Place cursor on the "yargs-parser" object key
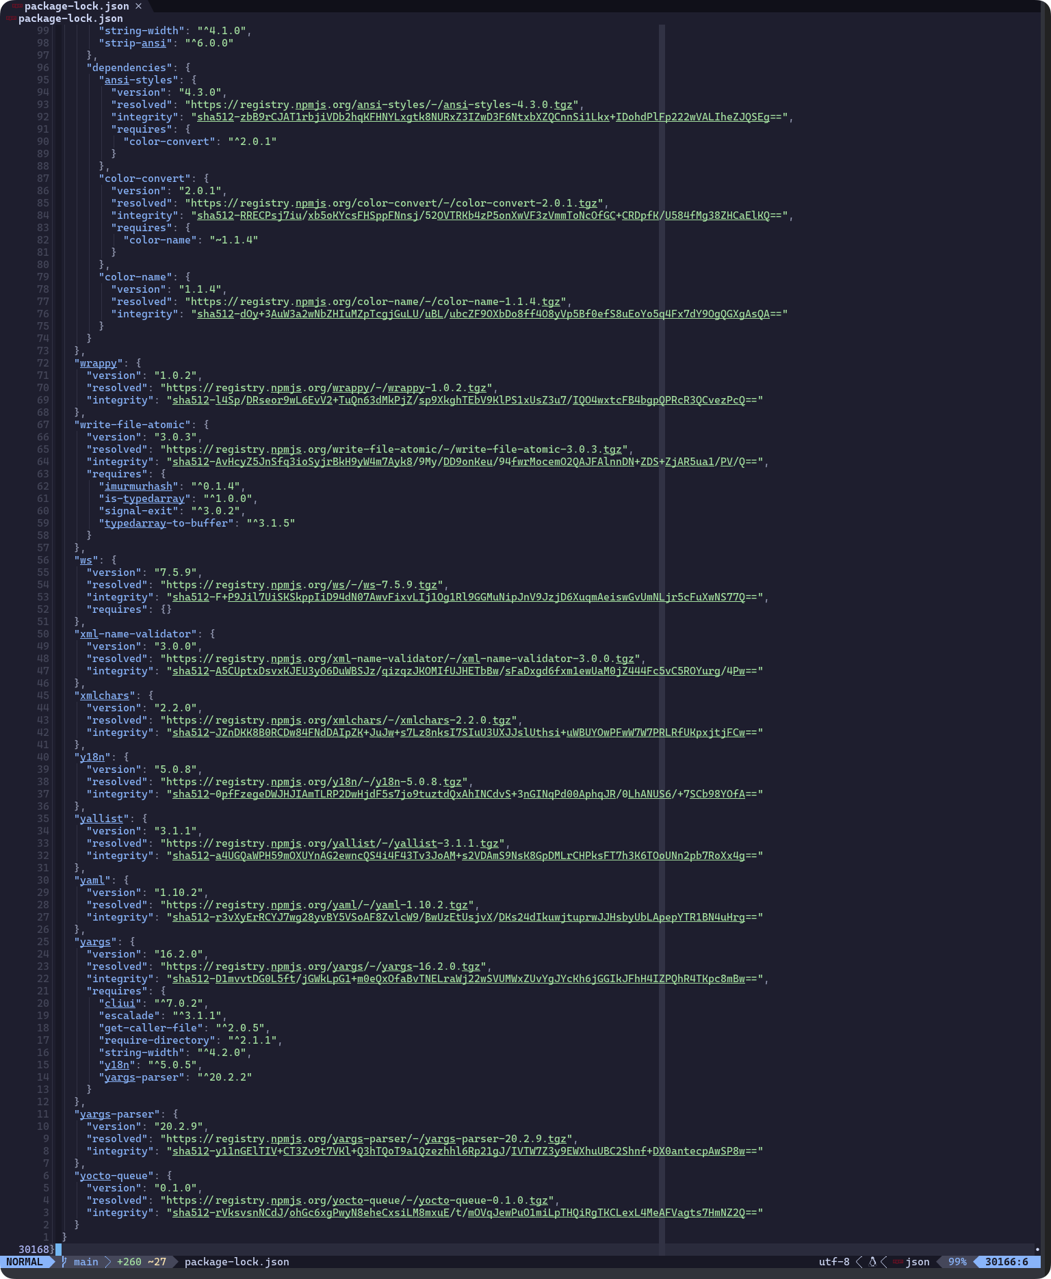The width and height of the screenshot is (1051, 1279). [x=116, y=1114]
